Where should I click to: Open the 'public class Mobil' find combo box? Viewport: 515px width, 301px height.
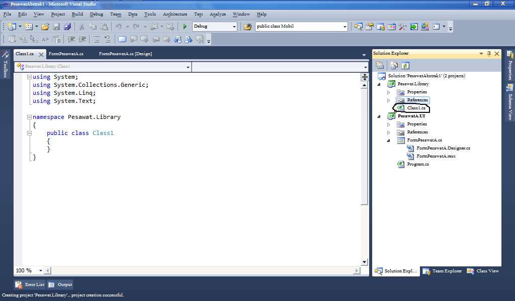coord(345,27)
